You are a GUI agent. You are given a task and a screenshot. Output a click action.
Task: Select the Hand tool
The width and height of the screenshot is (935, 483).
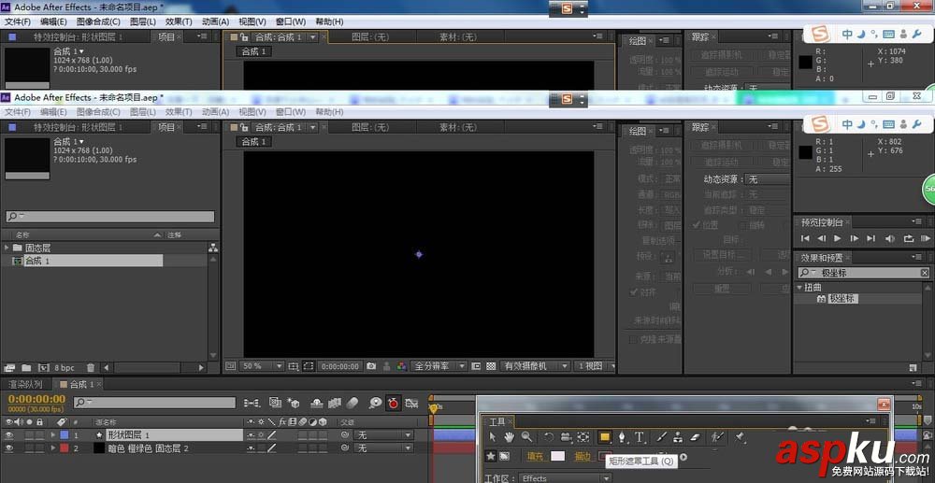tap(510, 437)
